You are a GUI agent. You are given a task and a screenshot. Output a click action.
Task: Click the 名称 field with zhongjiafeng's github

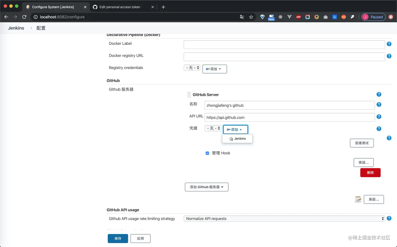pos(290,105)
